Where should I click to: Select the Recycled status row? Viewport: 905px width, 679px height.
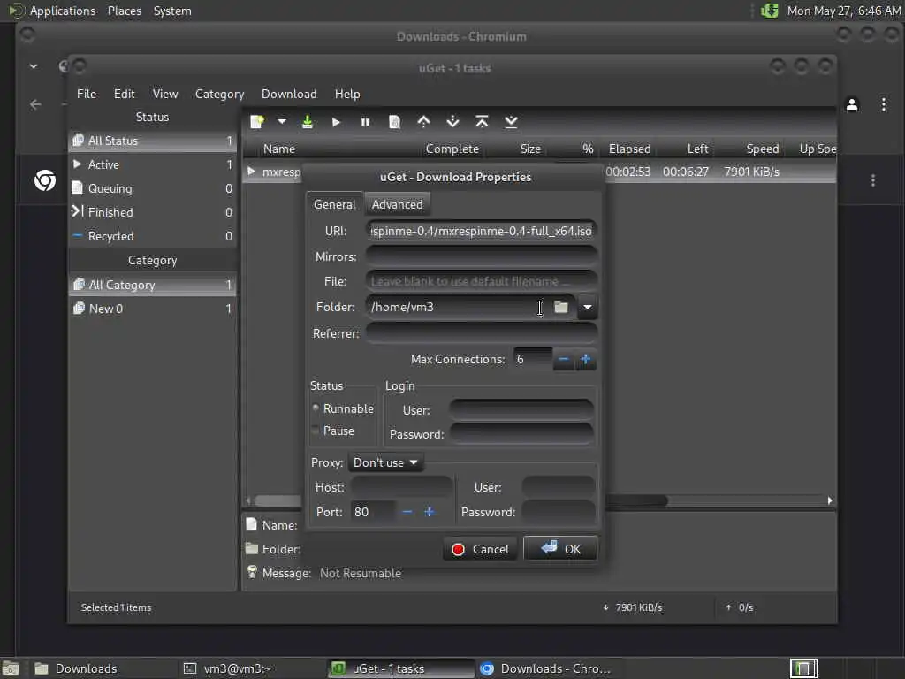point(152,236)
